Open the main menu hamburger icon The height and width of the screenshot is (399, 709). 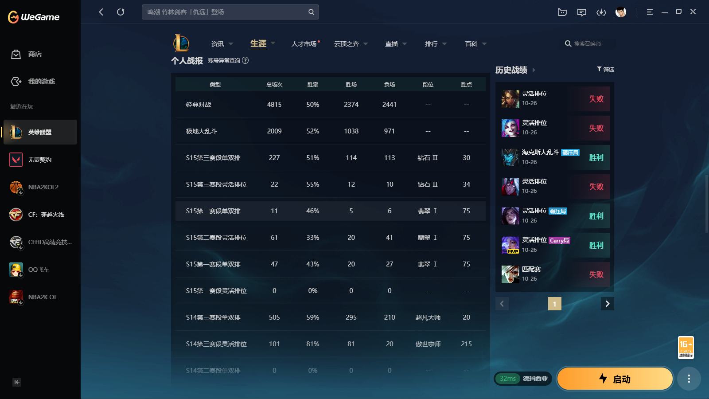(x=650, y=12)
